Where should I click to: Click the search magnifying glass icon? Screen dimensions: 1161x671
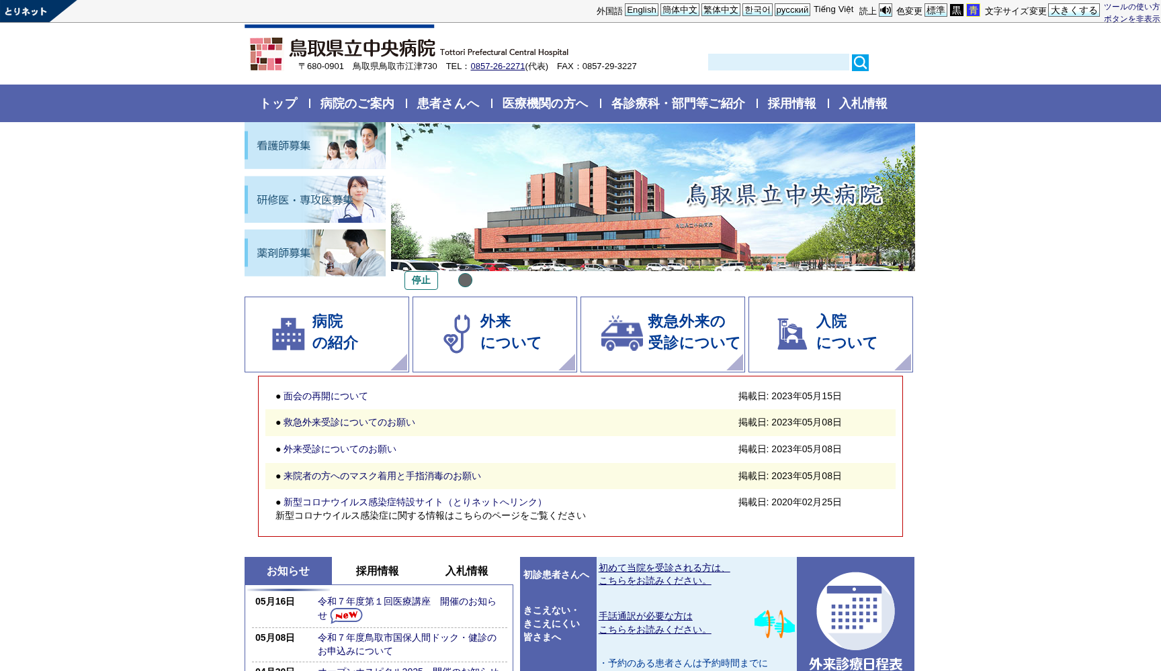[860, 62]
